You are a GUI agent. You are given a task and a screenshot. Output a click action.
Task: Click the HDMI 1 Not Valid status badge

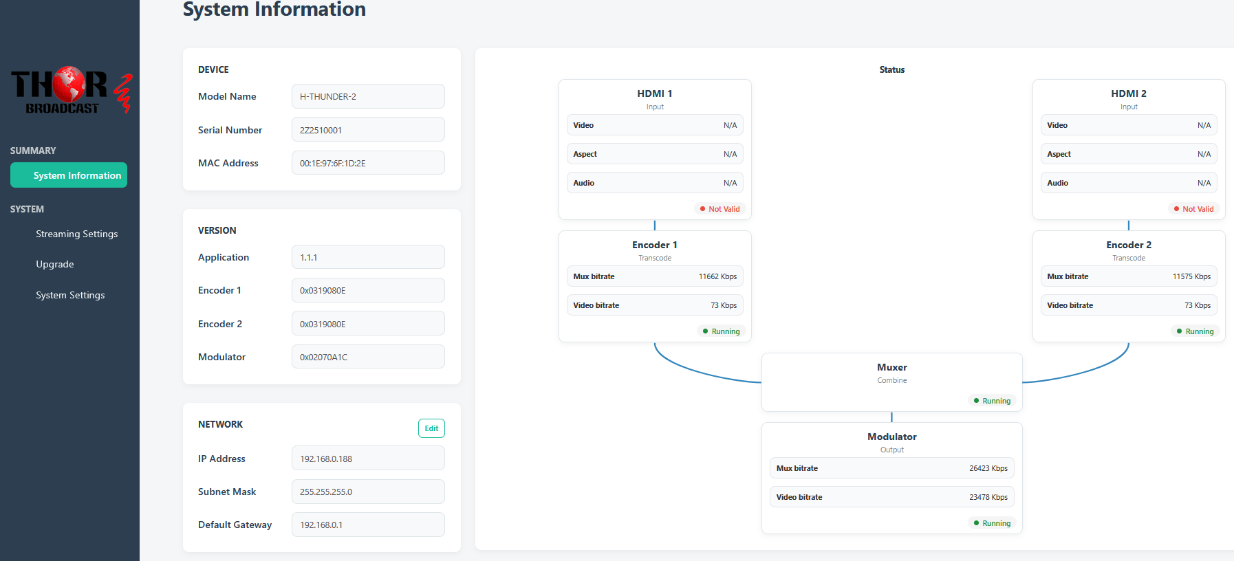[x=719, y=209]
